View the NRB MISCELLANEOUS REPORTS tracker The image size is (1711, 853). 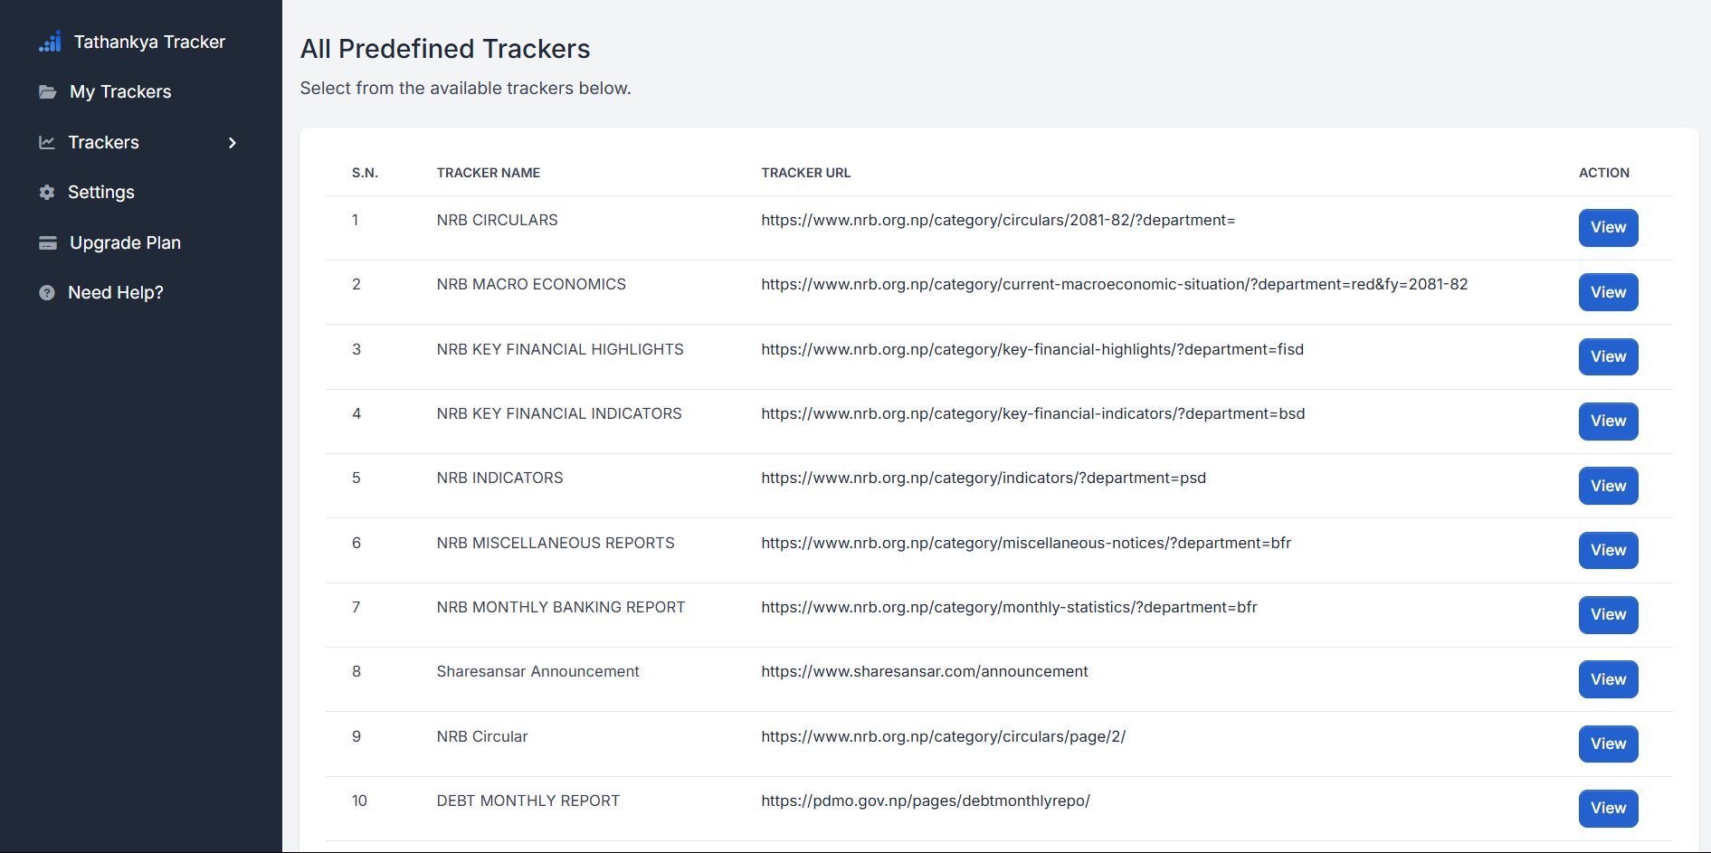(x=1607, y=550)
